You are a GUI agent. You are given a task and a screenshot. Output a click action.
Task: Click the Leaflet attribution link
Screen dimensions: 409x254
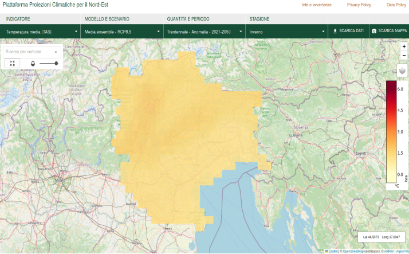point(332,251)
